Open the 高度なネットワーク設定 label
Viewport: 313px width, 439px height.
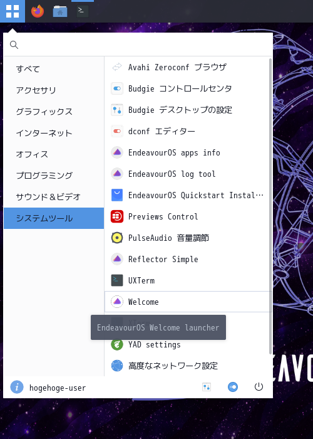173,366
